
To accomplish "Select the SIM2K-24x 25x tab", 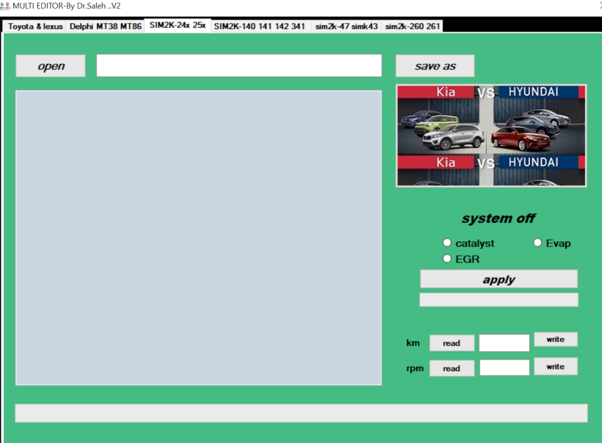I will (x=177, y=25).
